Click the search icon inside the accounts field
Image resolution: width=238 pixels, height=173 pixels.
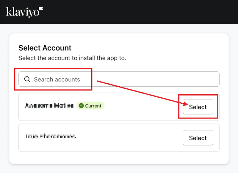pos(27,79)
